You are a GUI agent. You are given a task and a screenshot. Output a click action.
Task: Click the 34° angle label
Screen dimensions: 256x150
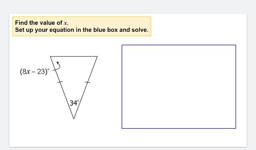pyautogui.click(x=74, y=103)
